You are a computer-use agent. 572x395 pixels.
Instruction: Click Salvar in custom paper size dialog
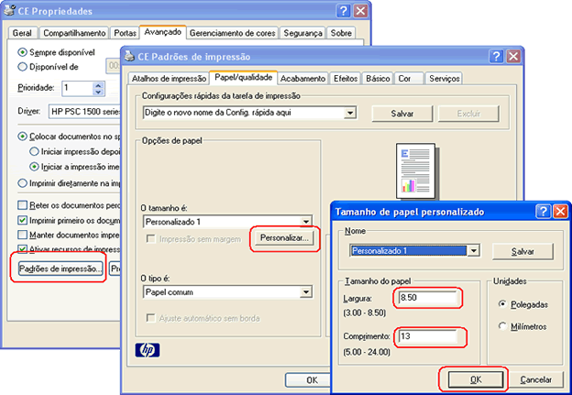(522, 252)
